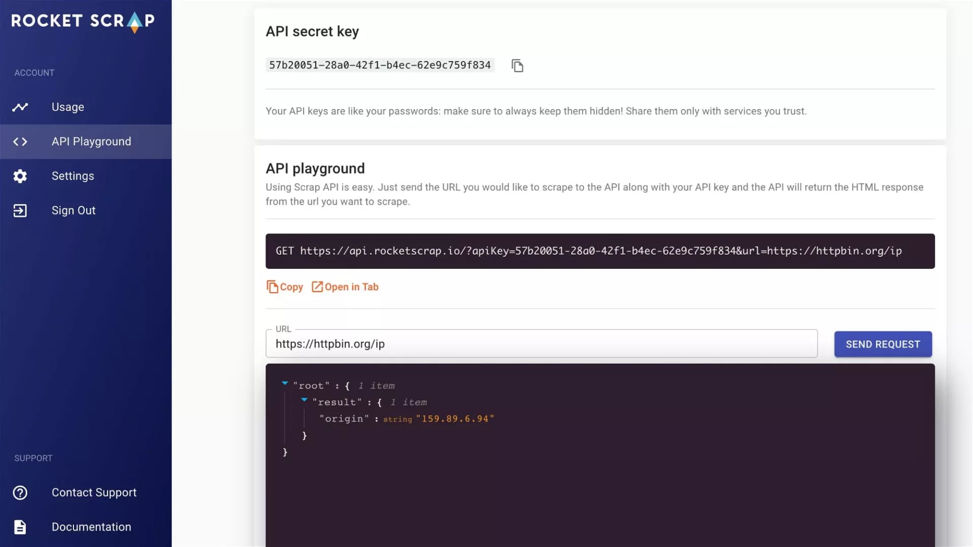Click the Sign Out arrow icon
Viewport: 973px width, 547px height.
[x=20, y=211]
